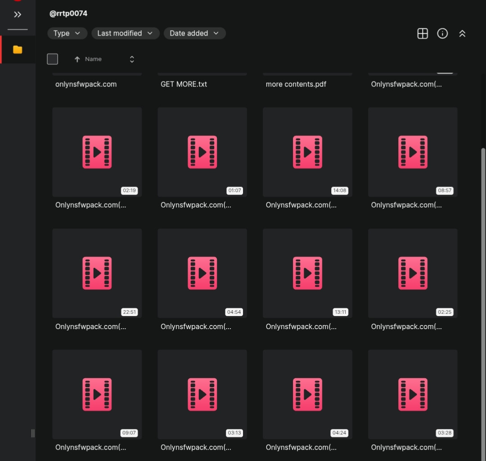Open the onlynsfwpack.com item
Viewport: 486px width, 461px height.
86,84
